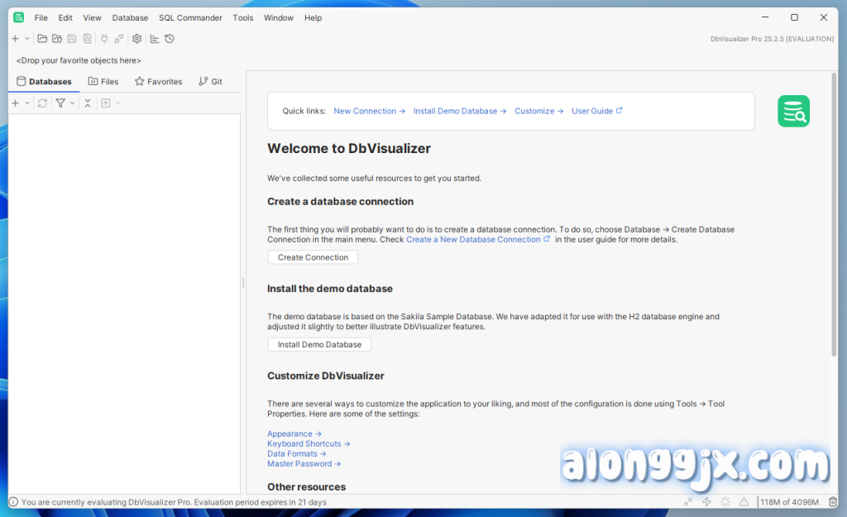
Task: Open dropdown arrow beside filter icon
Action: coord(73,103)
